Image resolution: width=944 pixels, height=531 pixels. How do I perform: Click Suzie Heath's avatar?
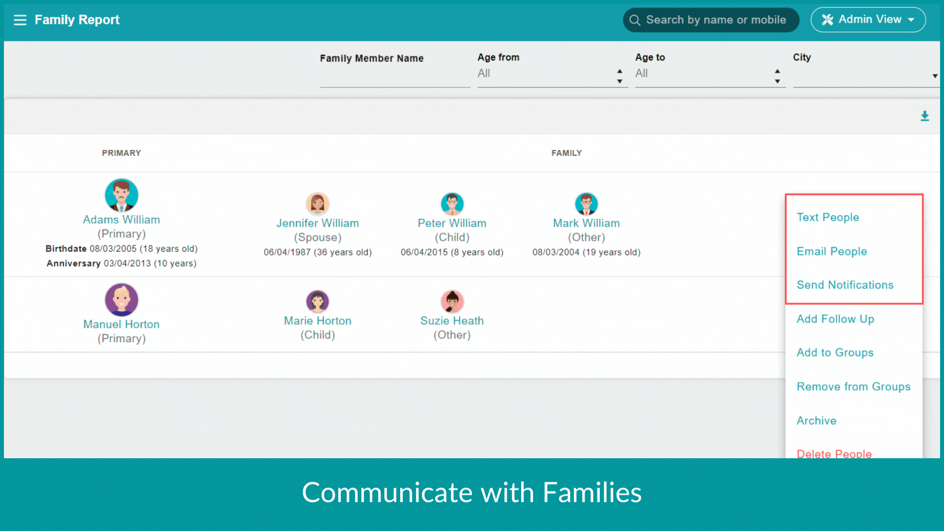[x=452, y=301]
